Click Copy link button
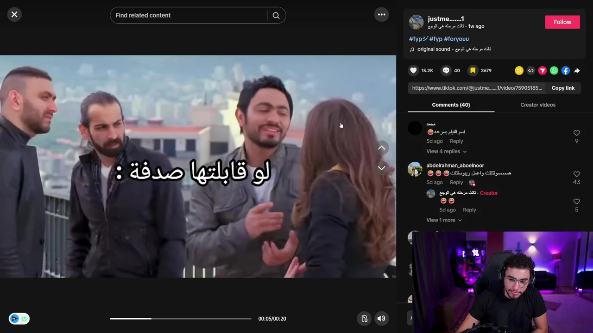 click(563, 88)
